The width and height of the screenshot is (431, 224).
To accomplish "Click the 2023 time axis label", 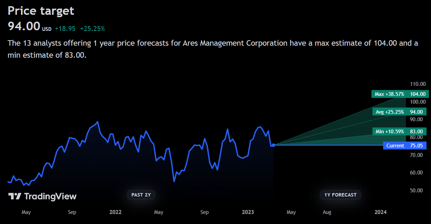I will tap(248, 212).
